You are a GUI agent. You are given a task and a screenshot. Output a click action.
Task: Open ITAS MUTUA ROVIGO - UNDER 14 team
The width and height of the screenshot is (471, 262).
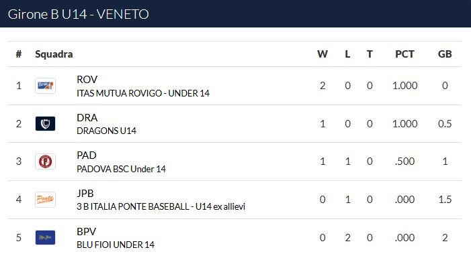[143, 93]
